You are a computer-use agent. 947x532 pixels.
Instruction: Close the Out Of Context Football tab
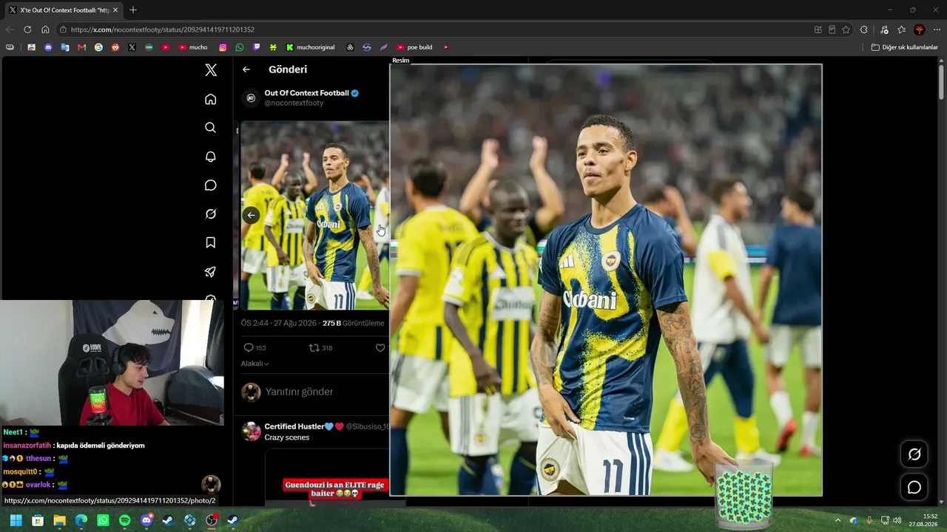[115, 10]
